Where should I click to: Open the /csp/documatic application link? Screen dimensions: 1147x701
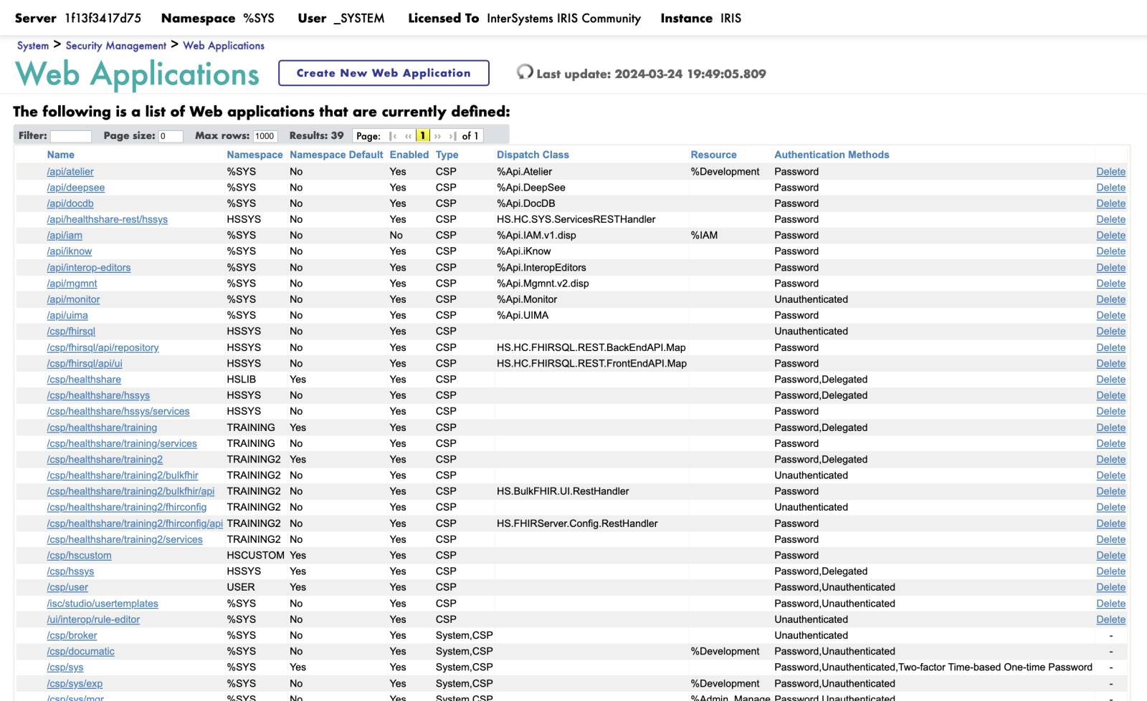click(x=80, y=652)
